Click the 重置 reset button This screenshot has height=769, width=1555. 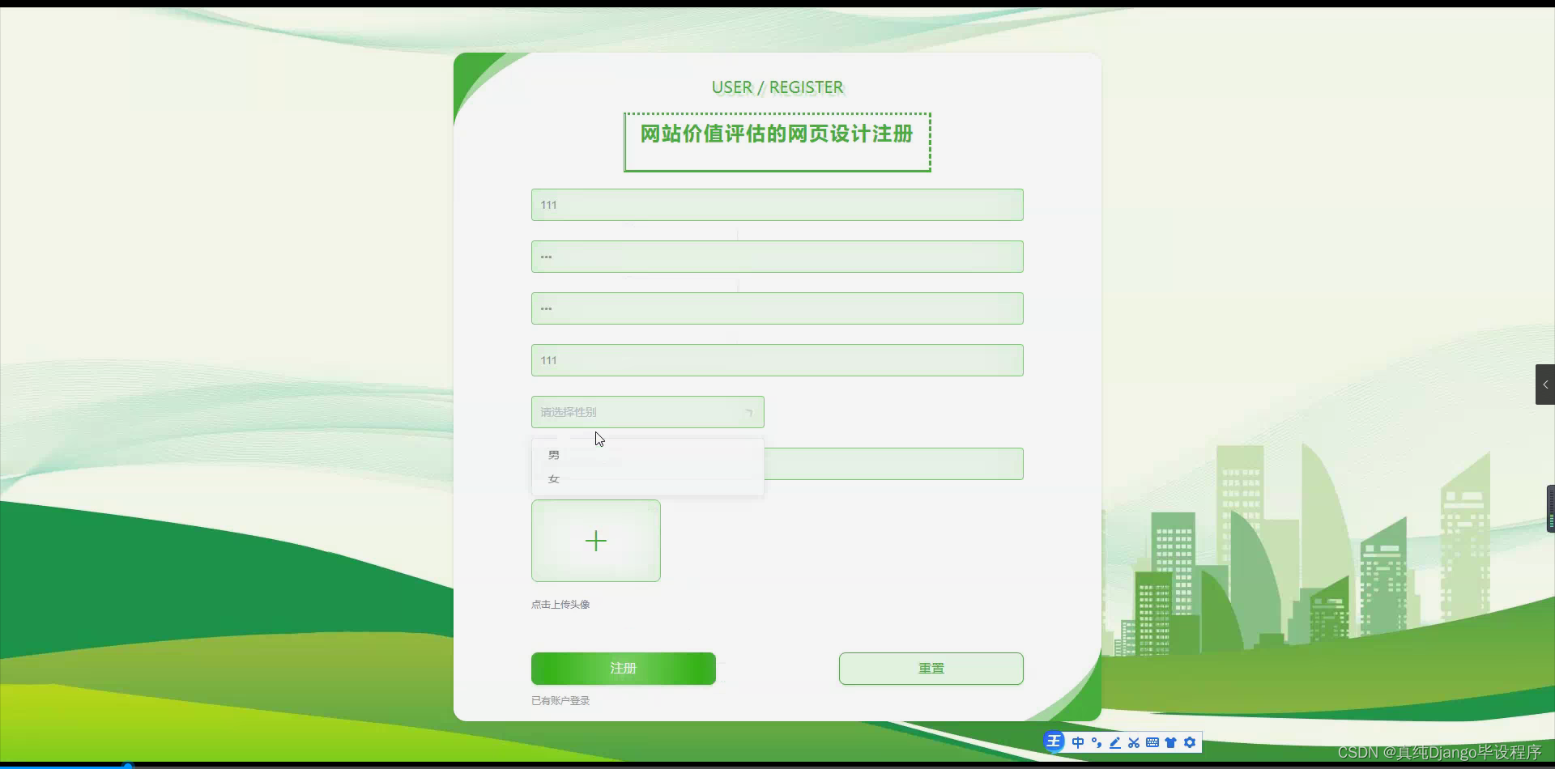tap(931, 668)
